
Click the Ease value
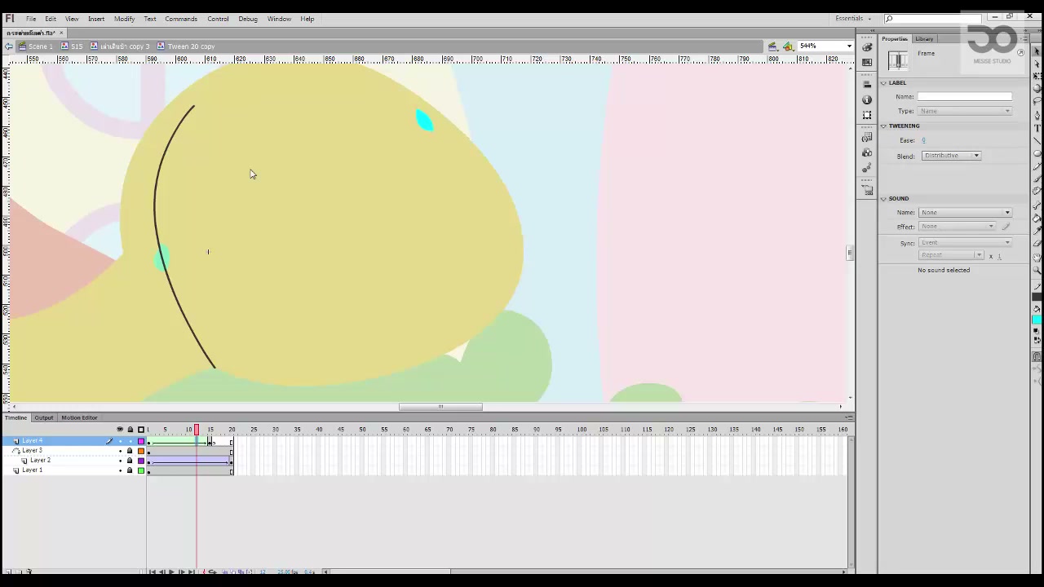(x=923, y=141)
